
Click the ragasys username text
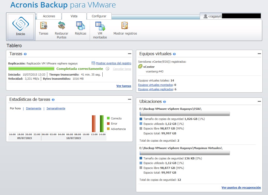[x=215, y=16]
